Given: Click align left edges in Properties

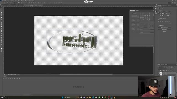Looking at the screenshot, I should pos(159,21).
